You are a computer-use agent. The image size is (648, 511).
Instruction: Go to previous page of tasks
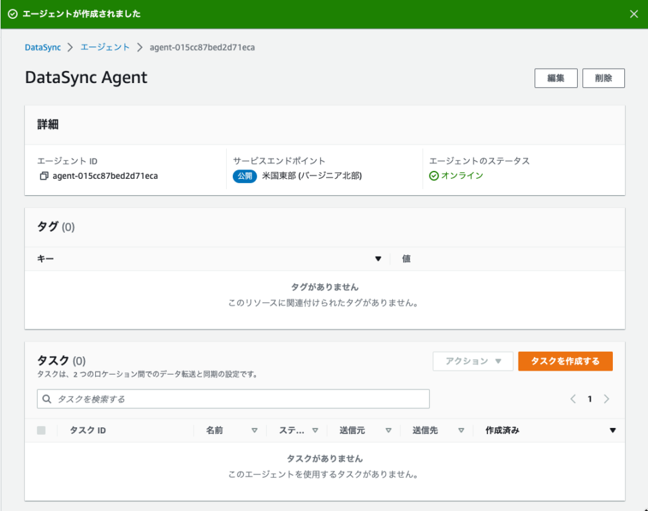572,399
